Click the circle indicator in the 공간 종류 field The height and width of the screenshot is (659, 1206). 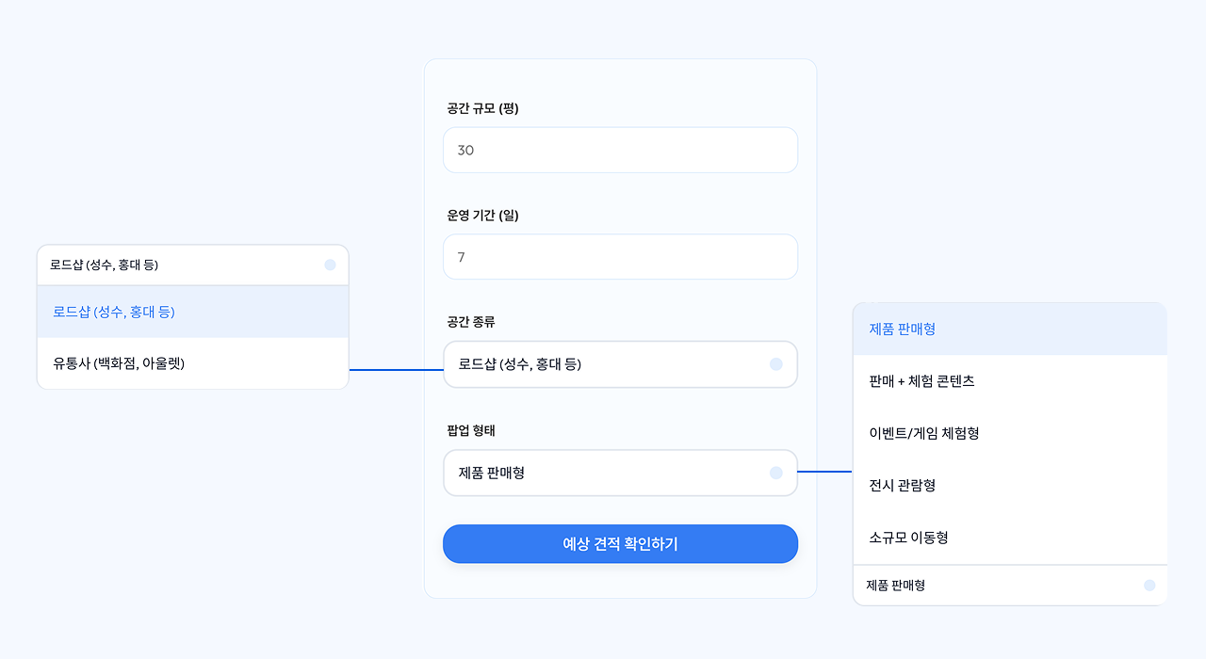pos(775,364)
